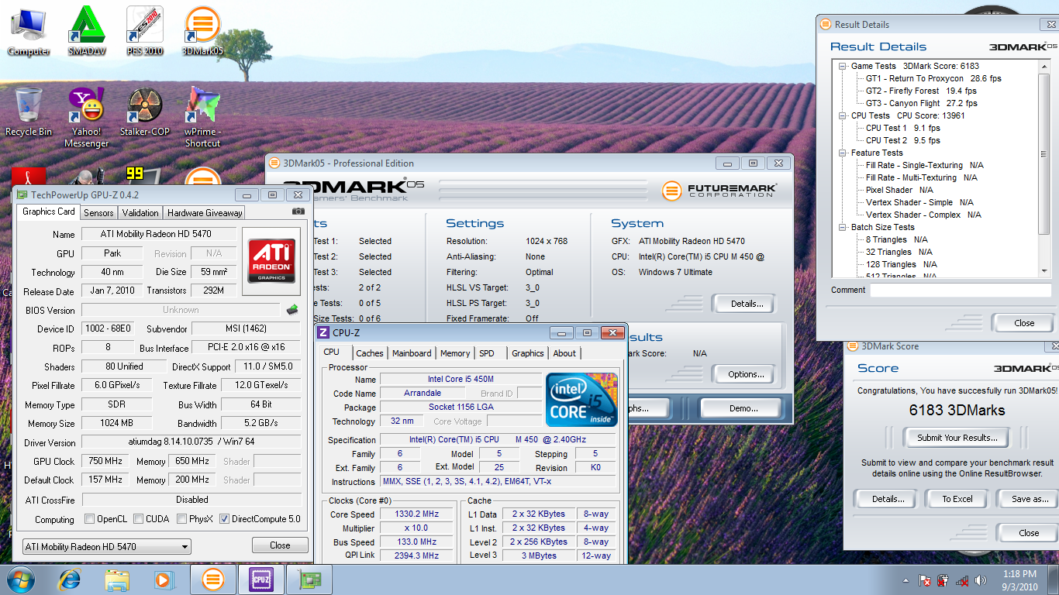
Task: Click the yellow 99 Fraps desktop icon
Action: click(143, 176)
